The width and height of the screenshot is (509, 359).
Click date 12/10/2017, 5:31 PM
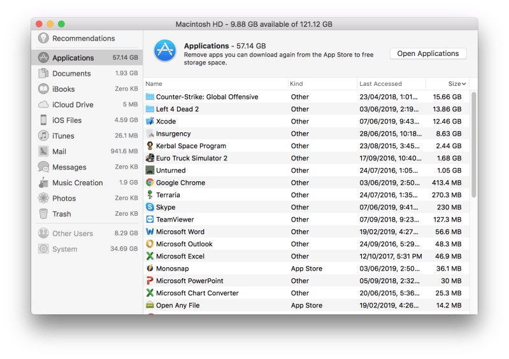click(x=391, y=256)
